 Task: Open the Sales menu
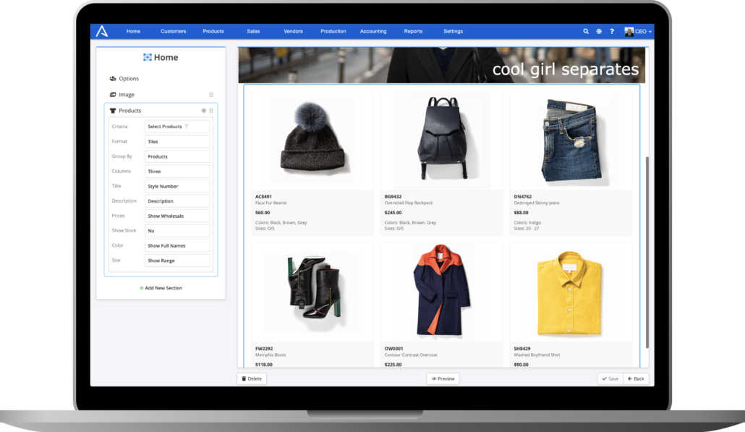click(x=253, y=31)
